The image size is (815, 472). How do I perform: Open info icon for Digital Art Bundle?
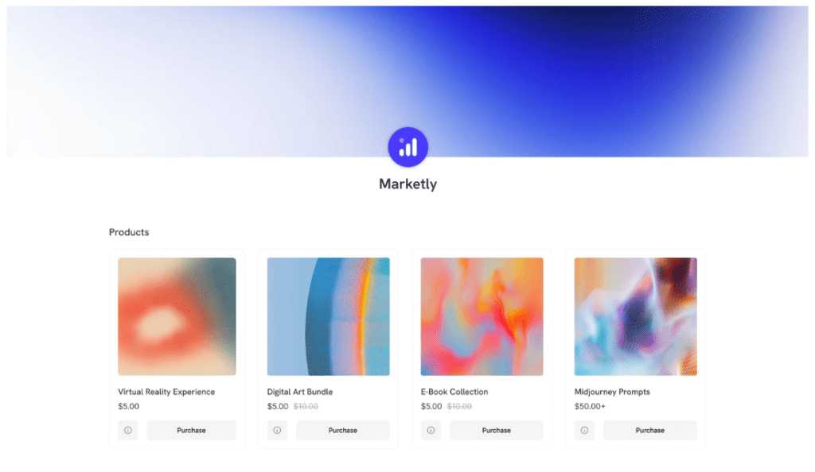pyautogui.click(x=277, y=430)
